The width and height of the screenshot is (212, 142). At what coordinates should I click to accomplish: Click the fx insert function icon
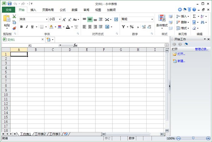click(75, 45)
